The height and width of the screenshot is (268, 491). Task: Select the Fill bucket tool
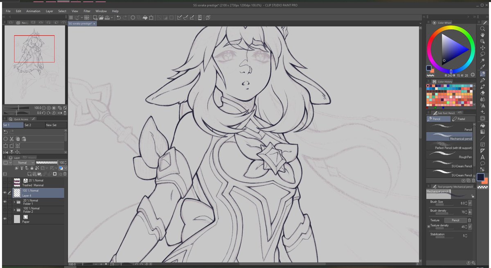[x=483, y=125]
